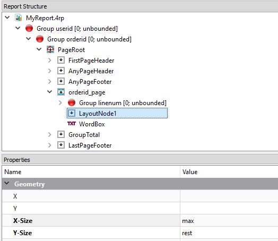The width and height of the screenshot is (278, 241).
Task: Click the MyReport.4rp file icon
Action: (x=18, y=18)
